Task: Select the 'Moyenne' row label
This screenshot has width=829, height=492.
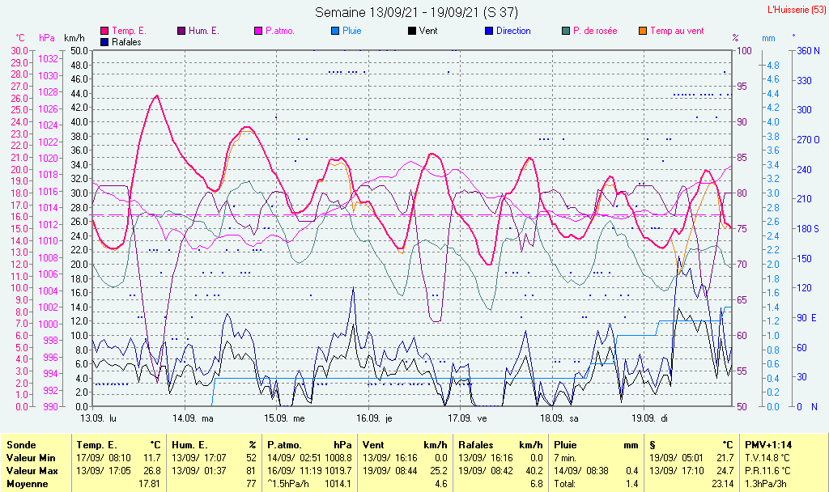Action: coord(27,484)
